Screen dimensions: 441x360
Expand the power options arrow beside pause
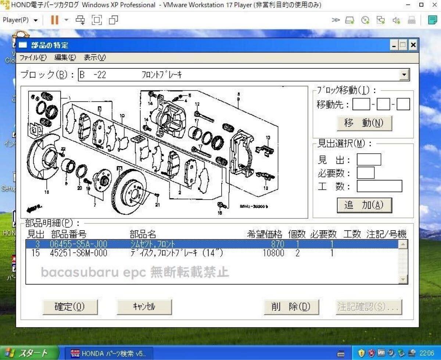click(x=67, y=20)
